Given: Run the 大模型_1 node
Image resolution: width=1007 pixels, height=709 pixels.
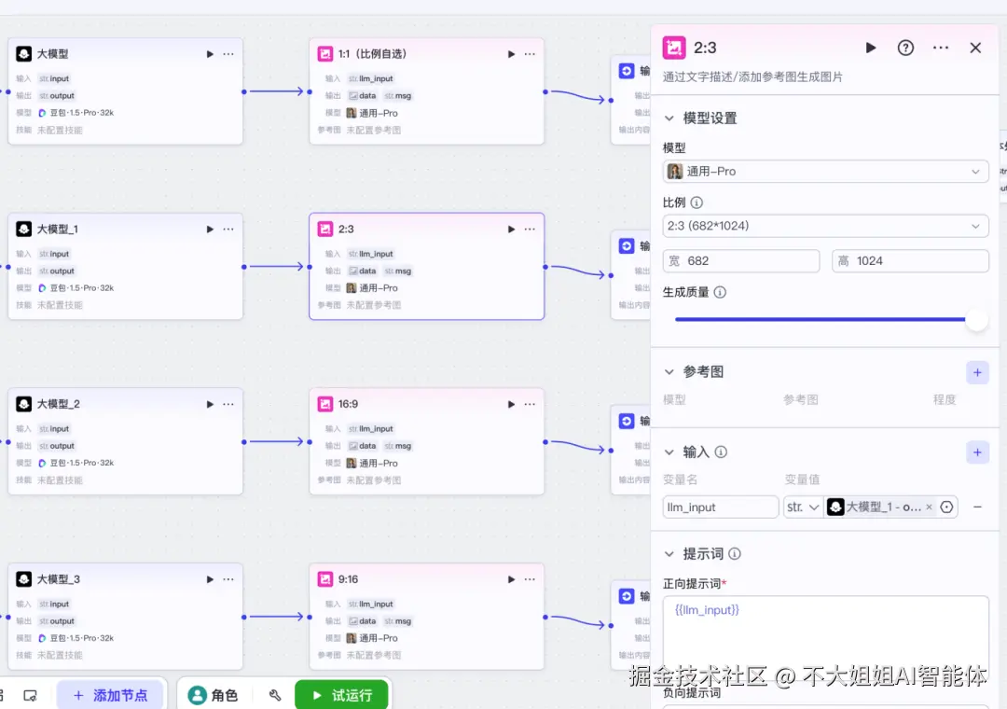Looking at the screenshot, I should (x=210, y=229).
